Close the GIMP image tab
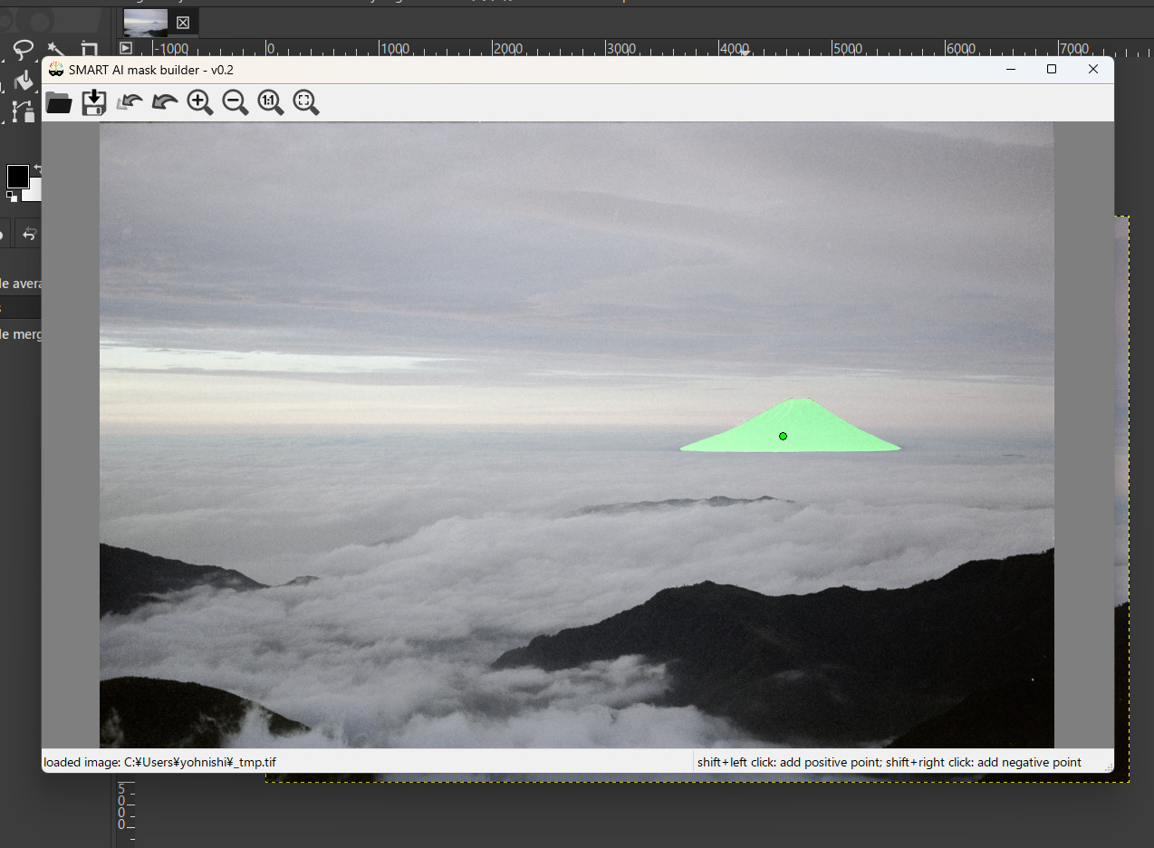 pos(181,22)
